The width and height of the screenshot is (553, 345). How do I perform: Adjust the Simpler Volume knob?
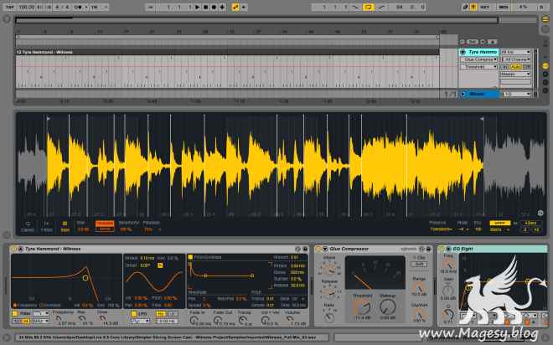(291, 319)
